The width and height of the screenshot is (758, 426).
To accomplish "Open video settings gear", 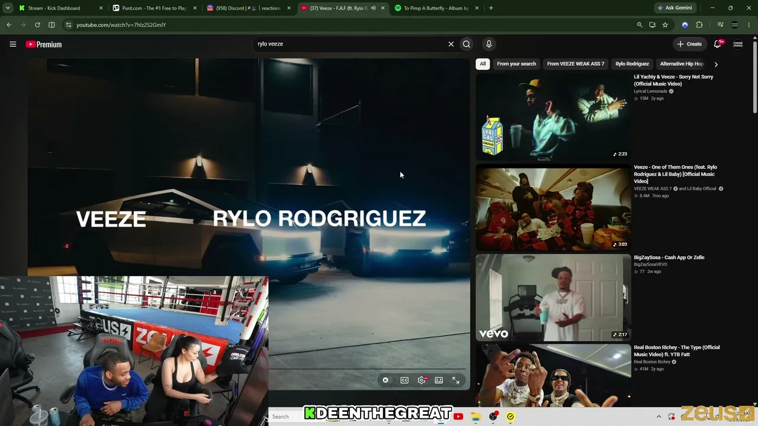I will [x=422, y=380].
